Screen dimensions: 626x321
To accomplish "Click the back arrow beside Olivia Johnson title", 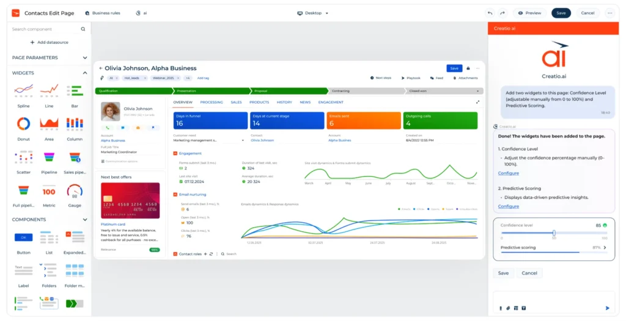I will (101, 68).
